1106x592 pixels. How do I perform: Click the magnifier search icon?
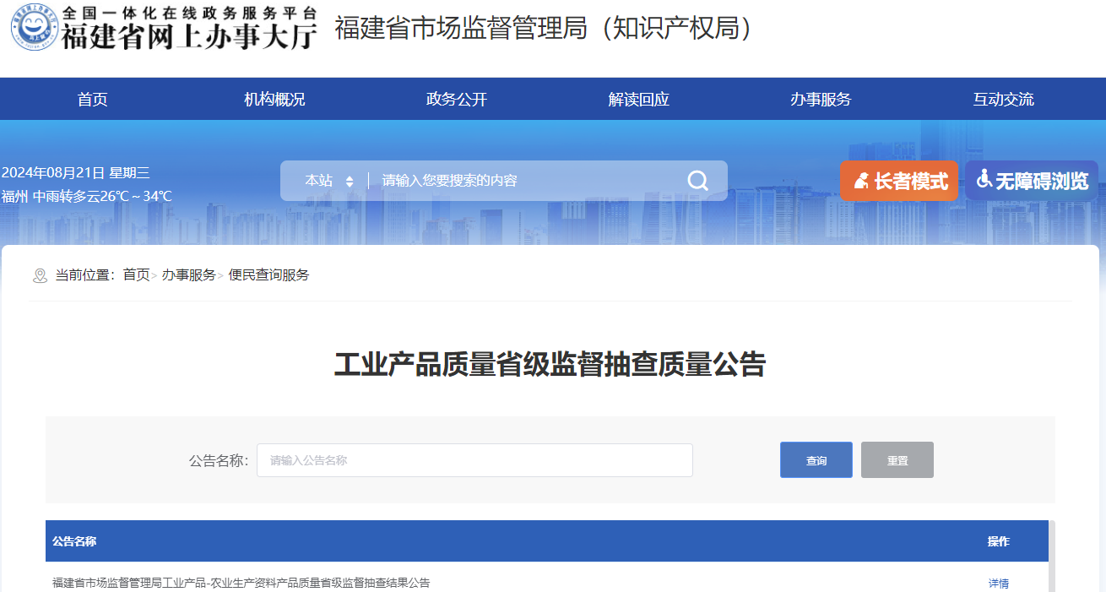(697, 181)
